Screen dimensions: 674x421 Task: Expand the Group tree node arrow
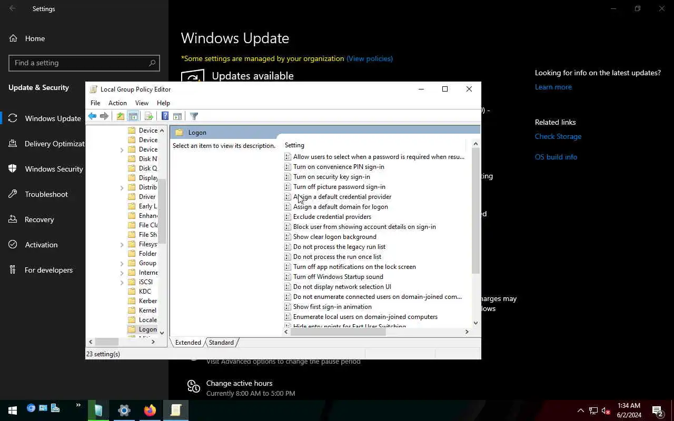point(122,264)
